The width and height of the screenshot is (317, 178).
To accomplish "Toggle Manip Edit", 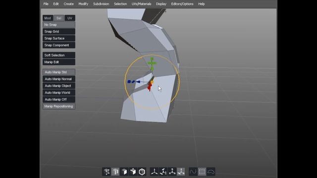I will coord(59,62).
